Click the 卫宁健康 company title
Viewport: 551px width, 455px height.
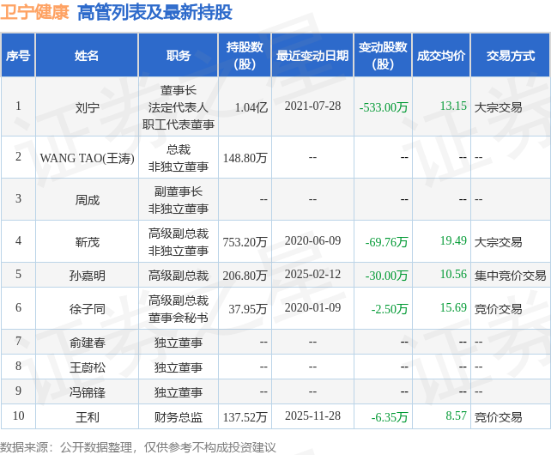(34, 12)
